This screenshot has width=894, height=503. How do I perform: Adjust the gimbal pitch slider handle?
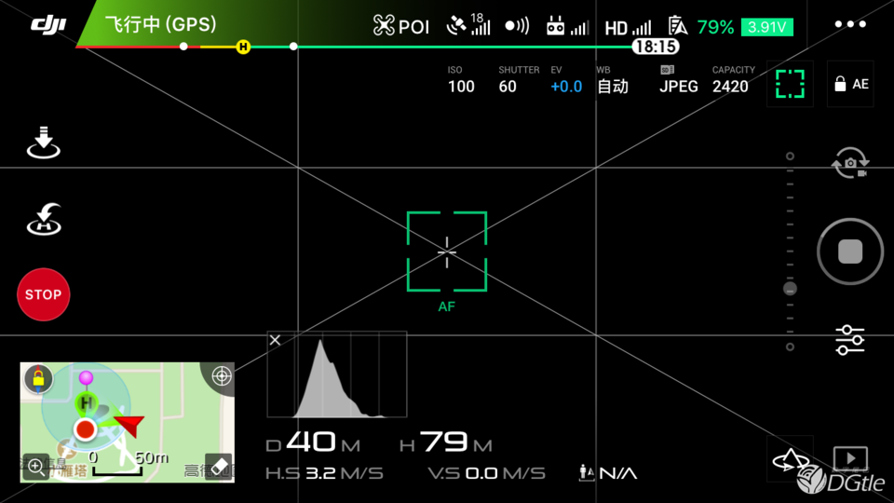[x=790, y=289]
